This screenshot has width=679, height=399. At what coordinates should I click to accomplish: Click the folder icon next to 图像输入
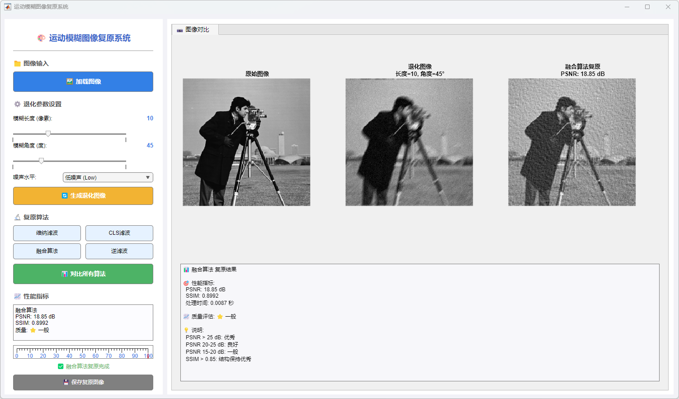(17, 63)
